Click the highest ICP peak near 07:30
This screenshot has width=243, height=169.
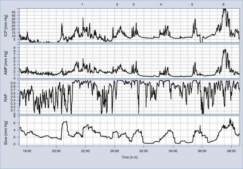click(224, 10)
